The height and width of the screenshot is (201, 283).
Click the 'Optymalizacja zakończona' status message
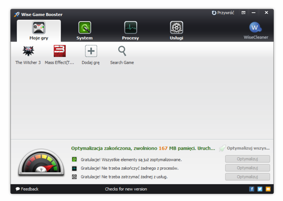[143, 148]
